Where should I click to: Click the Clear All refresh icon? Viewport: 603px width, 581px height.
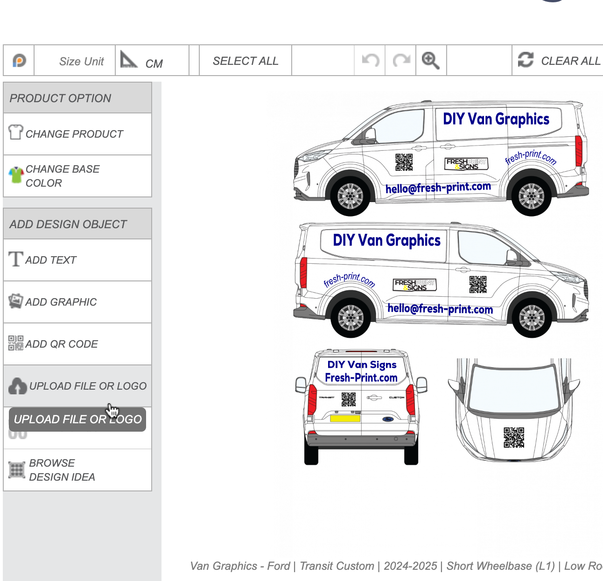526,60
